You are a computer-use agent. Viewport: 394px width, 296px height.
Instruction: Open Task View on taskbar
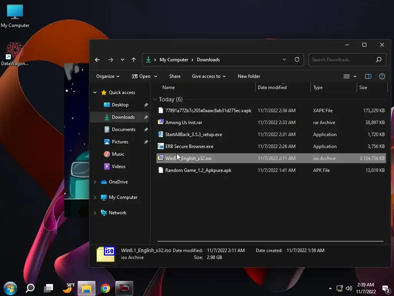tap(48, 288)
